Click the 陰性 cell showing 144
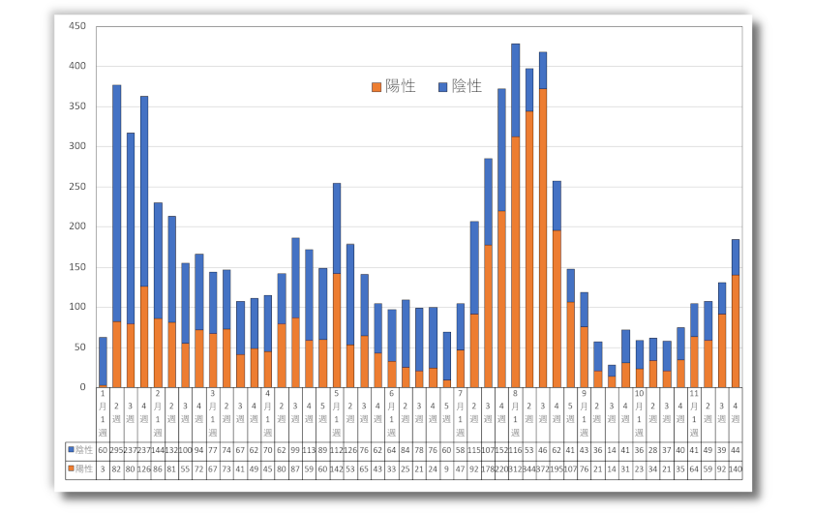Image resolution: width=813 pixels, height=513 pixels. pos(158,450)
